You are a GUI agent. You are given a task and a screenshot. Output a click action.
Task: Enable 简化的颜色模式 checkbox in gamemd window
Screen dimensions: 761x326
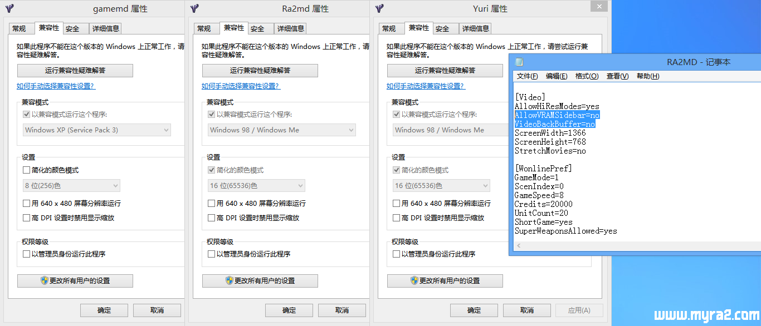pos(26,170)
